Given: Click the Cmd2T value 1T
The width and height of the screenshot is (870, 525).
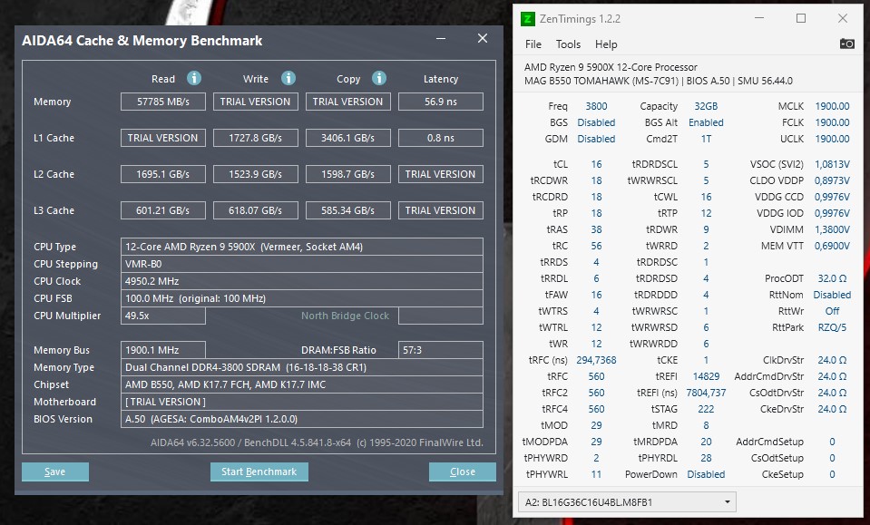Looking at the screenshot, I should pyautogui.click(x=706, y=139).
